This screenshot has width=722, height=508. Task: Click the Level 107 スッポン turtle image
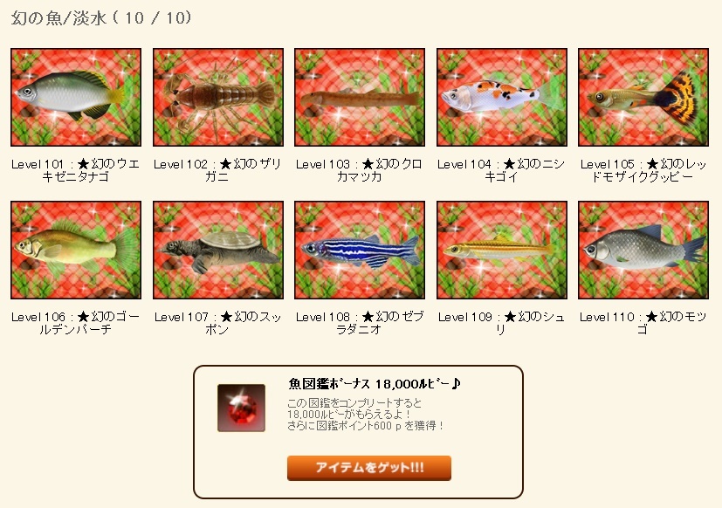click(218, 251)
